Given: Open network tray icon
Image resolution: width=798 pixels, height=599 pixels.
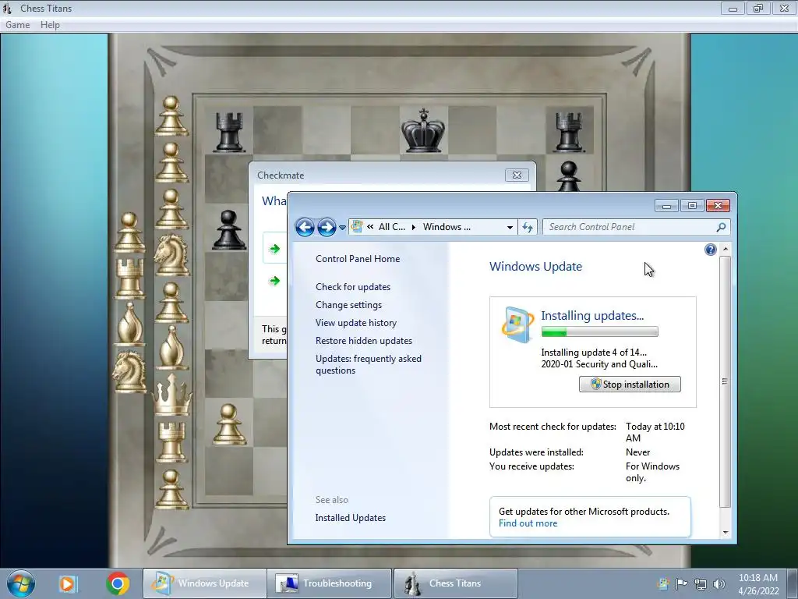Looking at the screenshot, I should [701, 584].
